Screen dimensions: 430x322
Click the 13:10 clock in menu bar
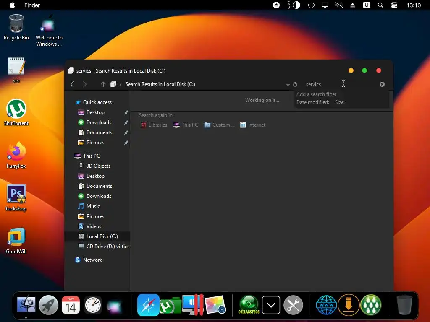(414, 5)
